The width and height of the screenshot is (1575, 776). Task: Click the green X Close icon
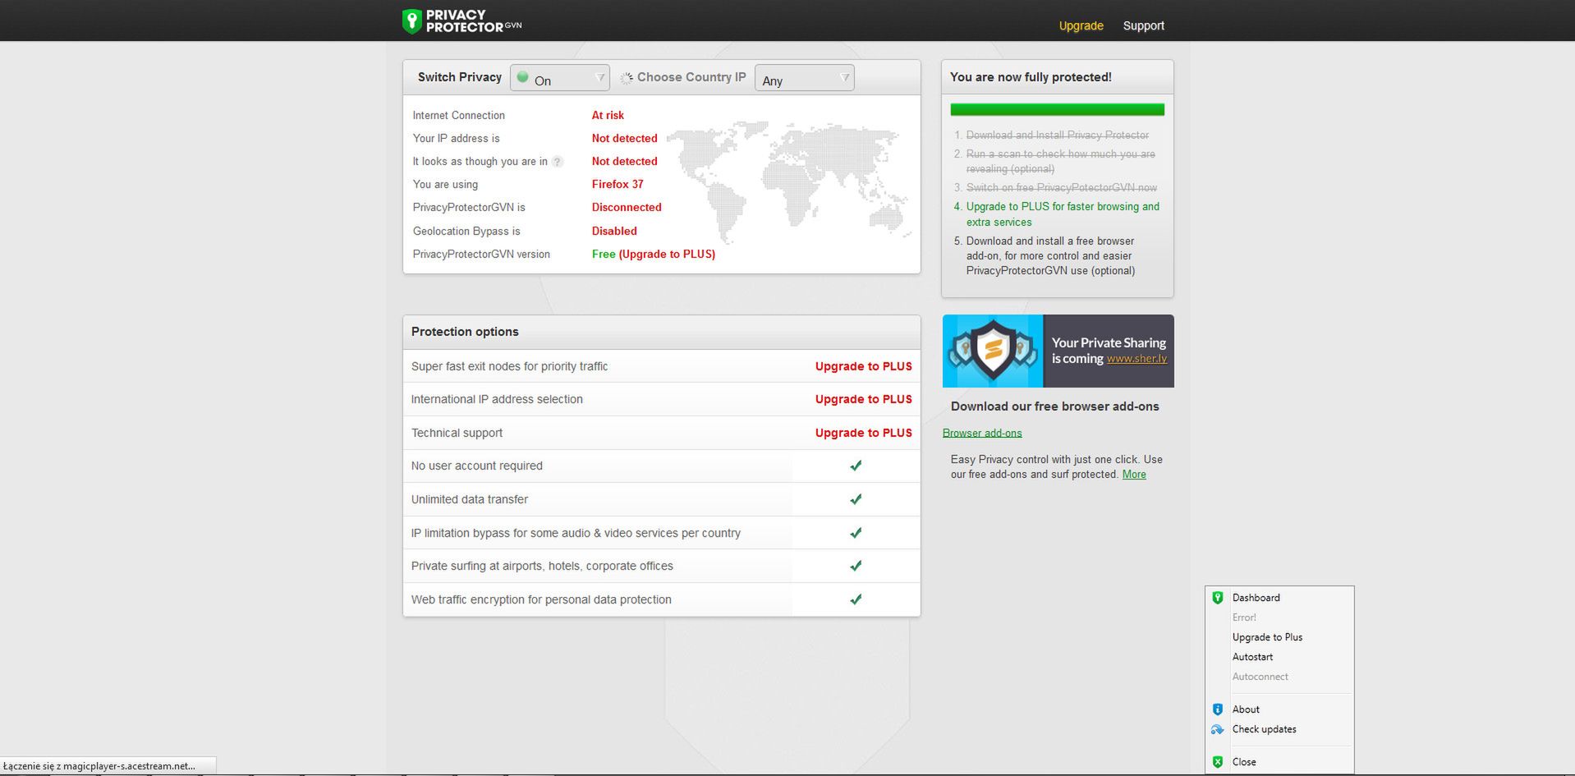coord(1217,762)
